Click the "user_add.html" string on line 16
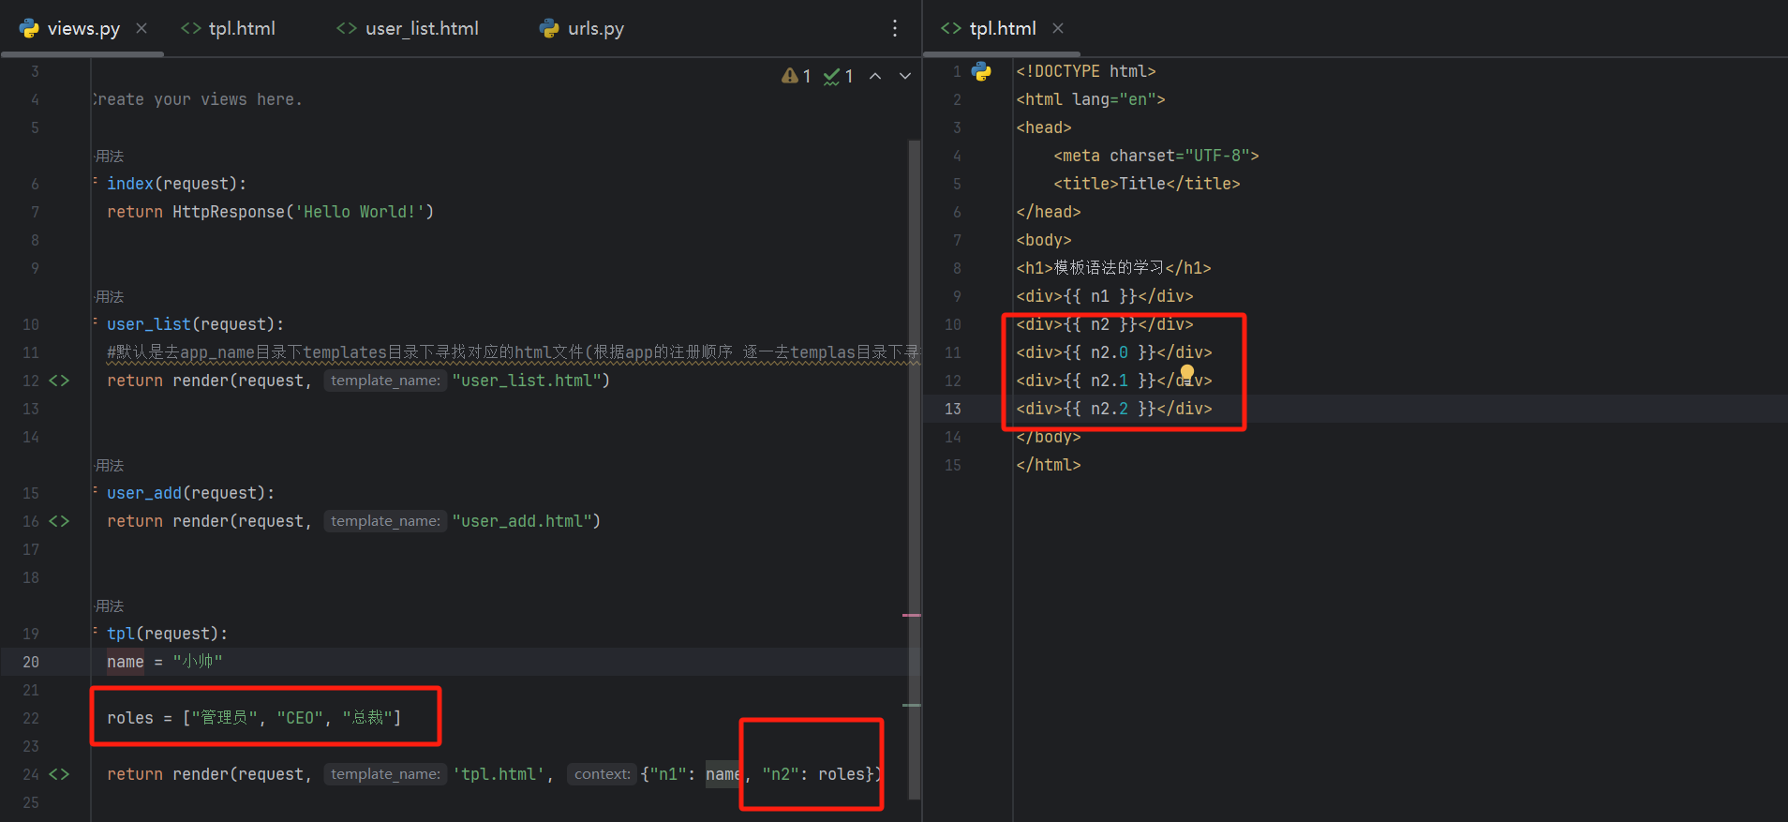This screenshot has height=822, width=1788. 522,521
